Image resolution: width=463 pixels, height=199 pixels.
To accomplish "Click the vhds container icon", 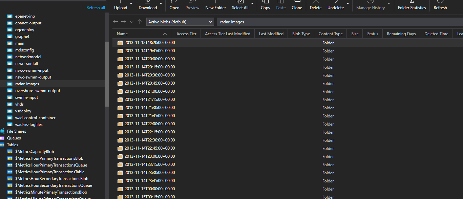I will point(10,104).
